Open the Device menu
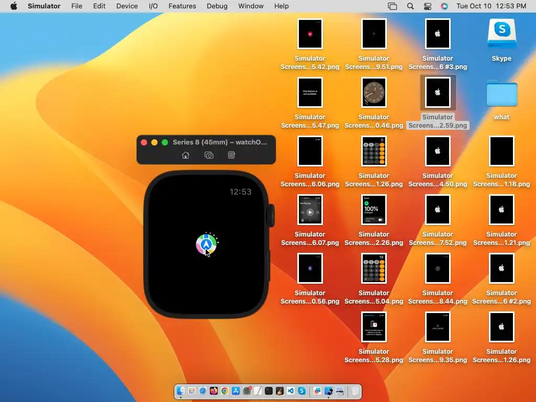 (x=127, y=6)
